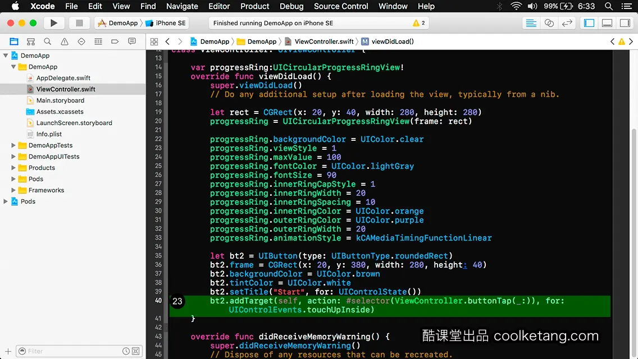Click the DemoApp folder in jump bar

pos(257,42)
